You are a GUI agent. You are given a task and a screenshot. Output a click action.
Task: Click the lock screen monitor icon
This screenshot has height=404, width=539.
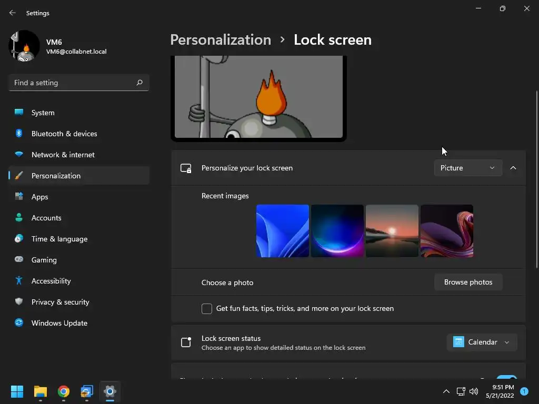click(186, 168)
